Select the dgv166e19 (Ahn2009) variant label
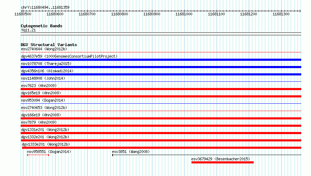The image size is (311, 176). (x=41, y=115)
